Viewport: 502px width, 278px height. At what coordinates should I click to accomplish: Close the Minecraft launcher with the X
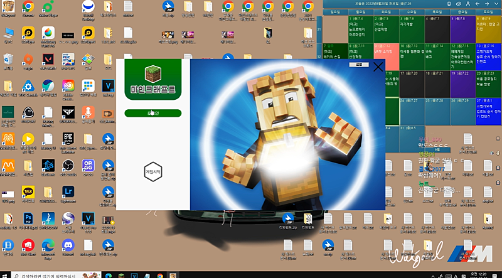click(x=378, y=67)
